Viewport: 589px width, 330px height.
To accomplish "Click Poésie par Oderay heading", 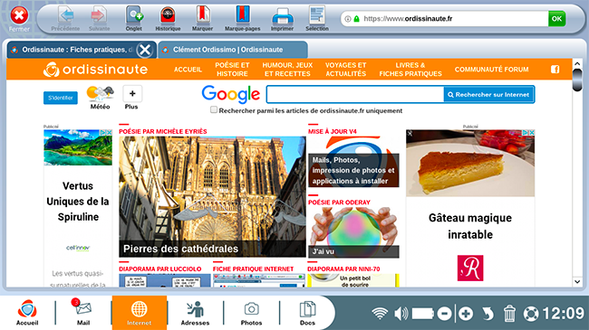I will point(339,203).
